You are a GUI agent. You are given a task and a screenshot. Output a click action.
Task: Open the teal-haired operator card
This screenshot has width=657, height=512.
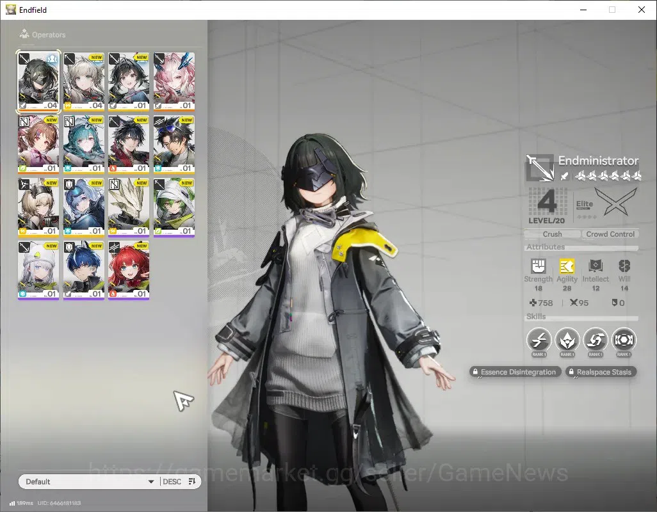click(84, 145)
